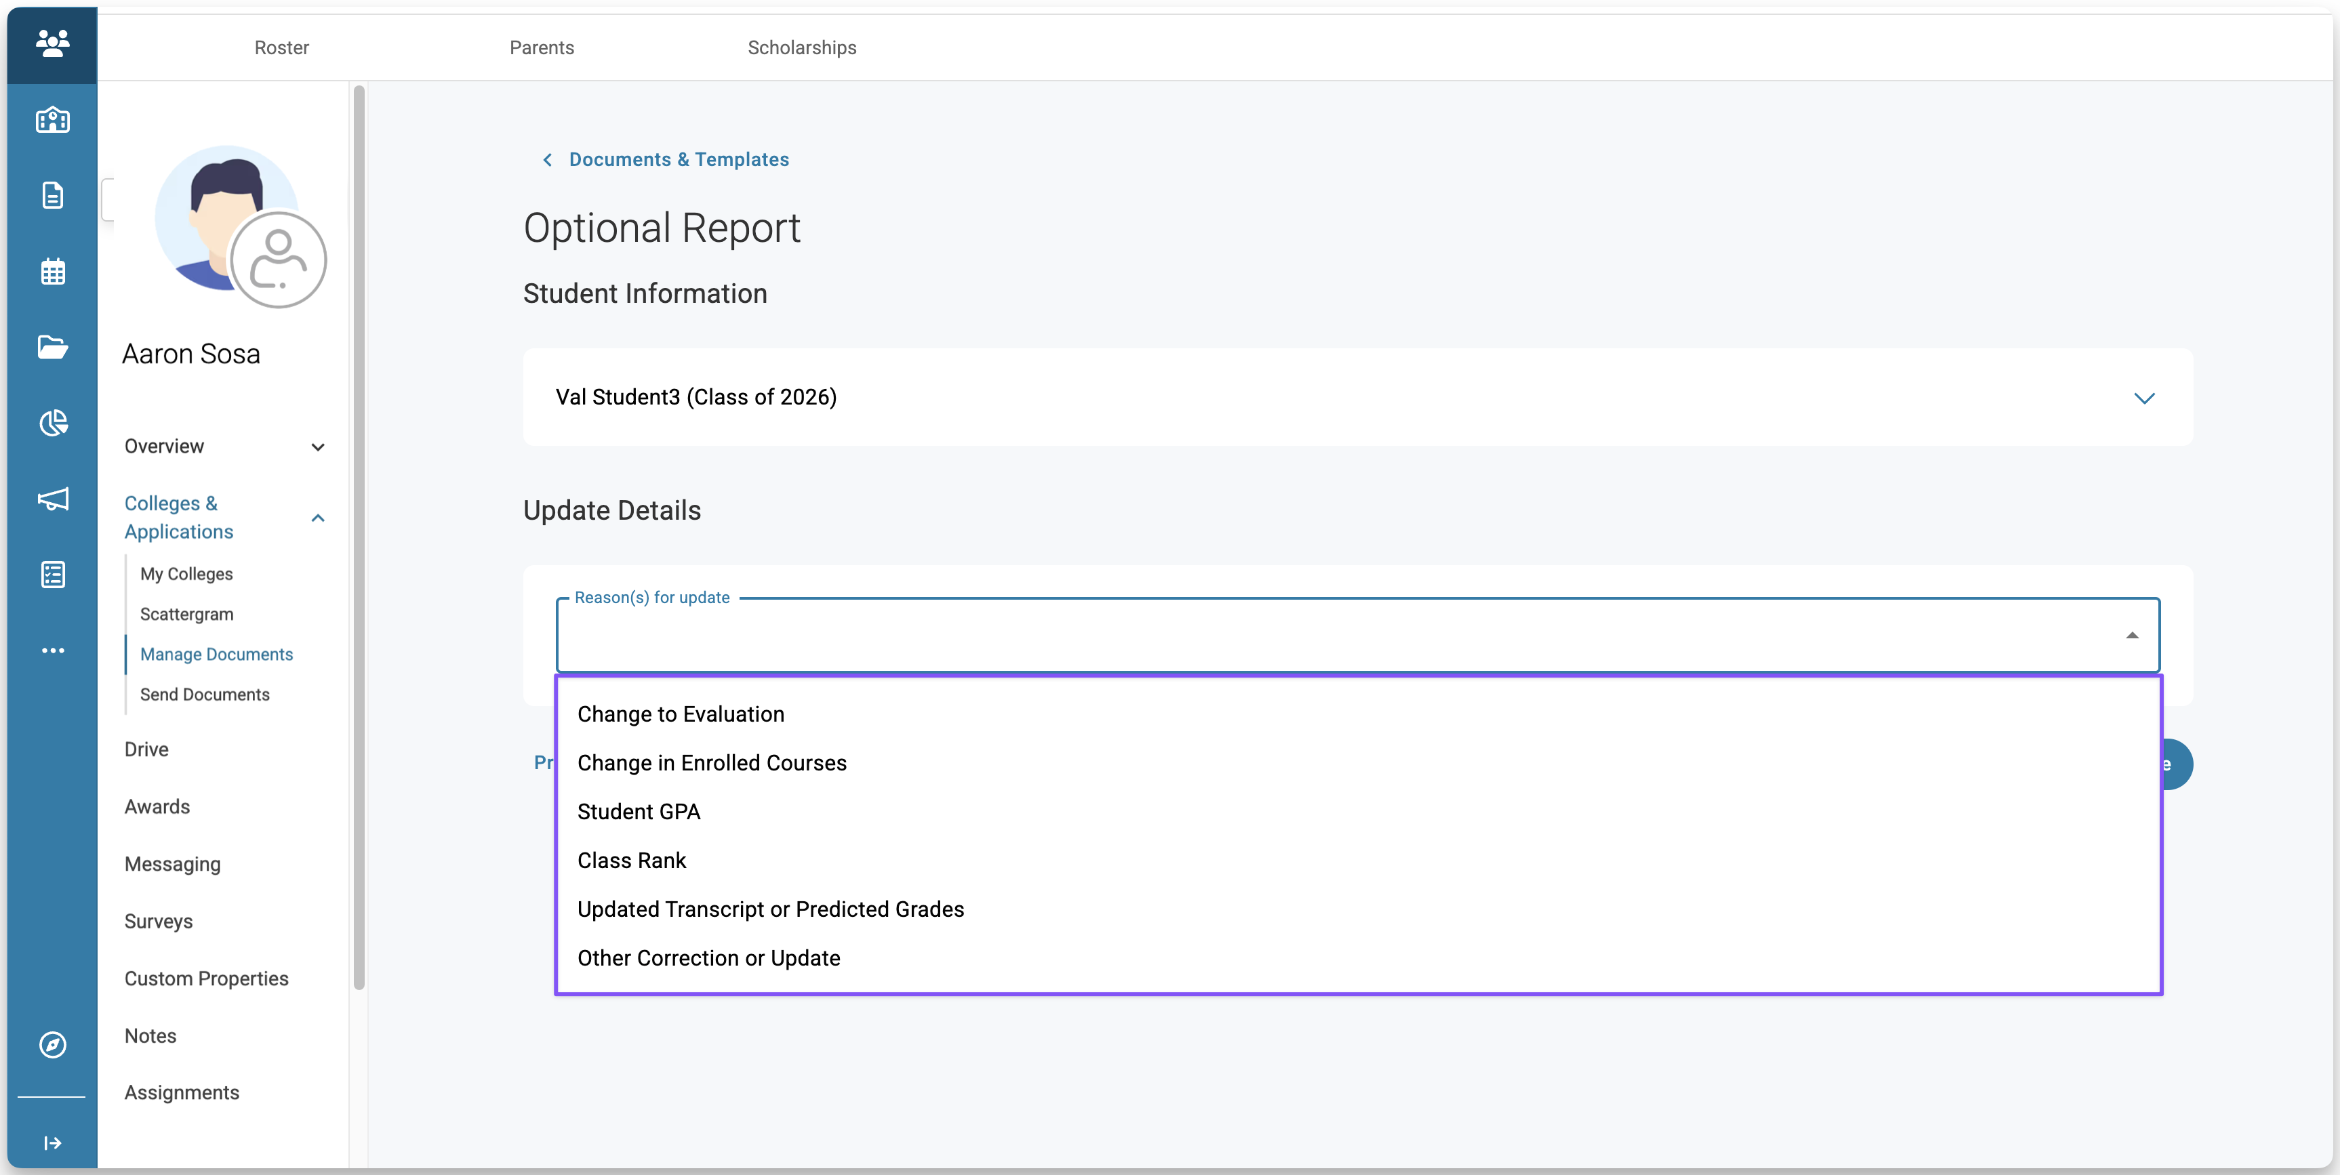Viewport: 2340px width, 1175px height.
Task: Click the megaphone announcements icon
Action: point(53,499)
